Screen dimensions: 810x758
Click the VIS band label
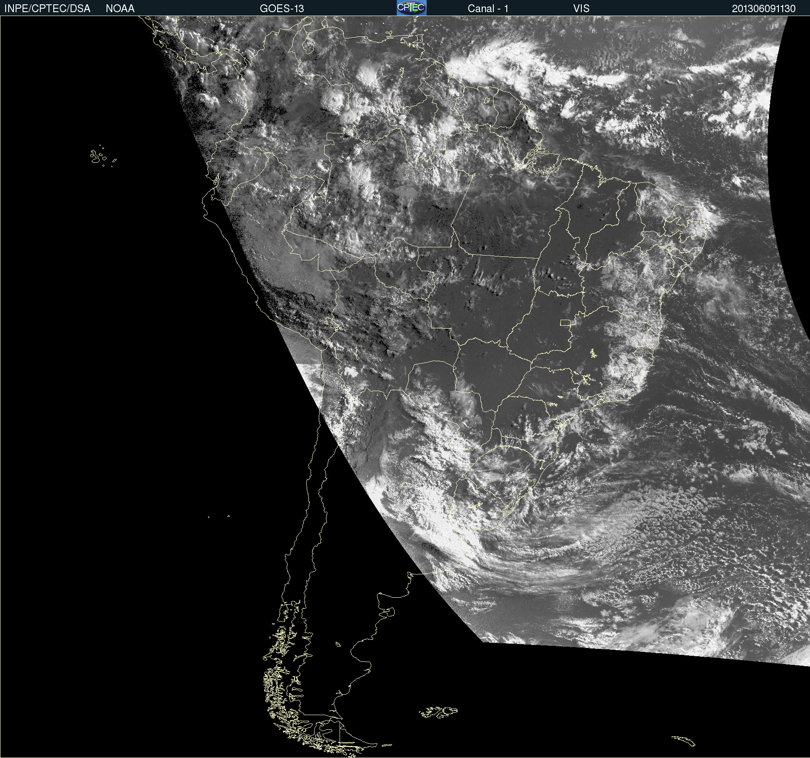(x=581, y=9)
